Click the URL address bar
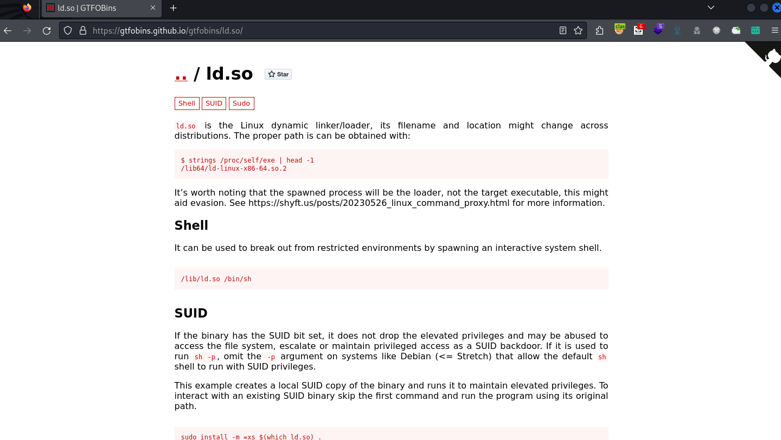 click(323, 30)
